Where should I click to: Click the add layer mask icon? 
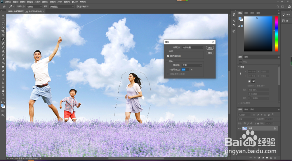[x=259, y=158]
